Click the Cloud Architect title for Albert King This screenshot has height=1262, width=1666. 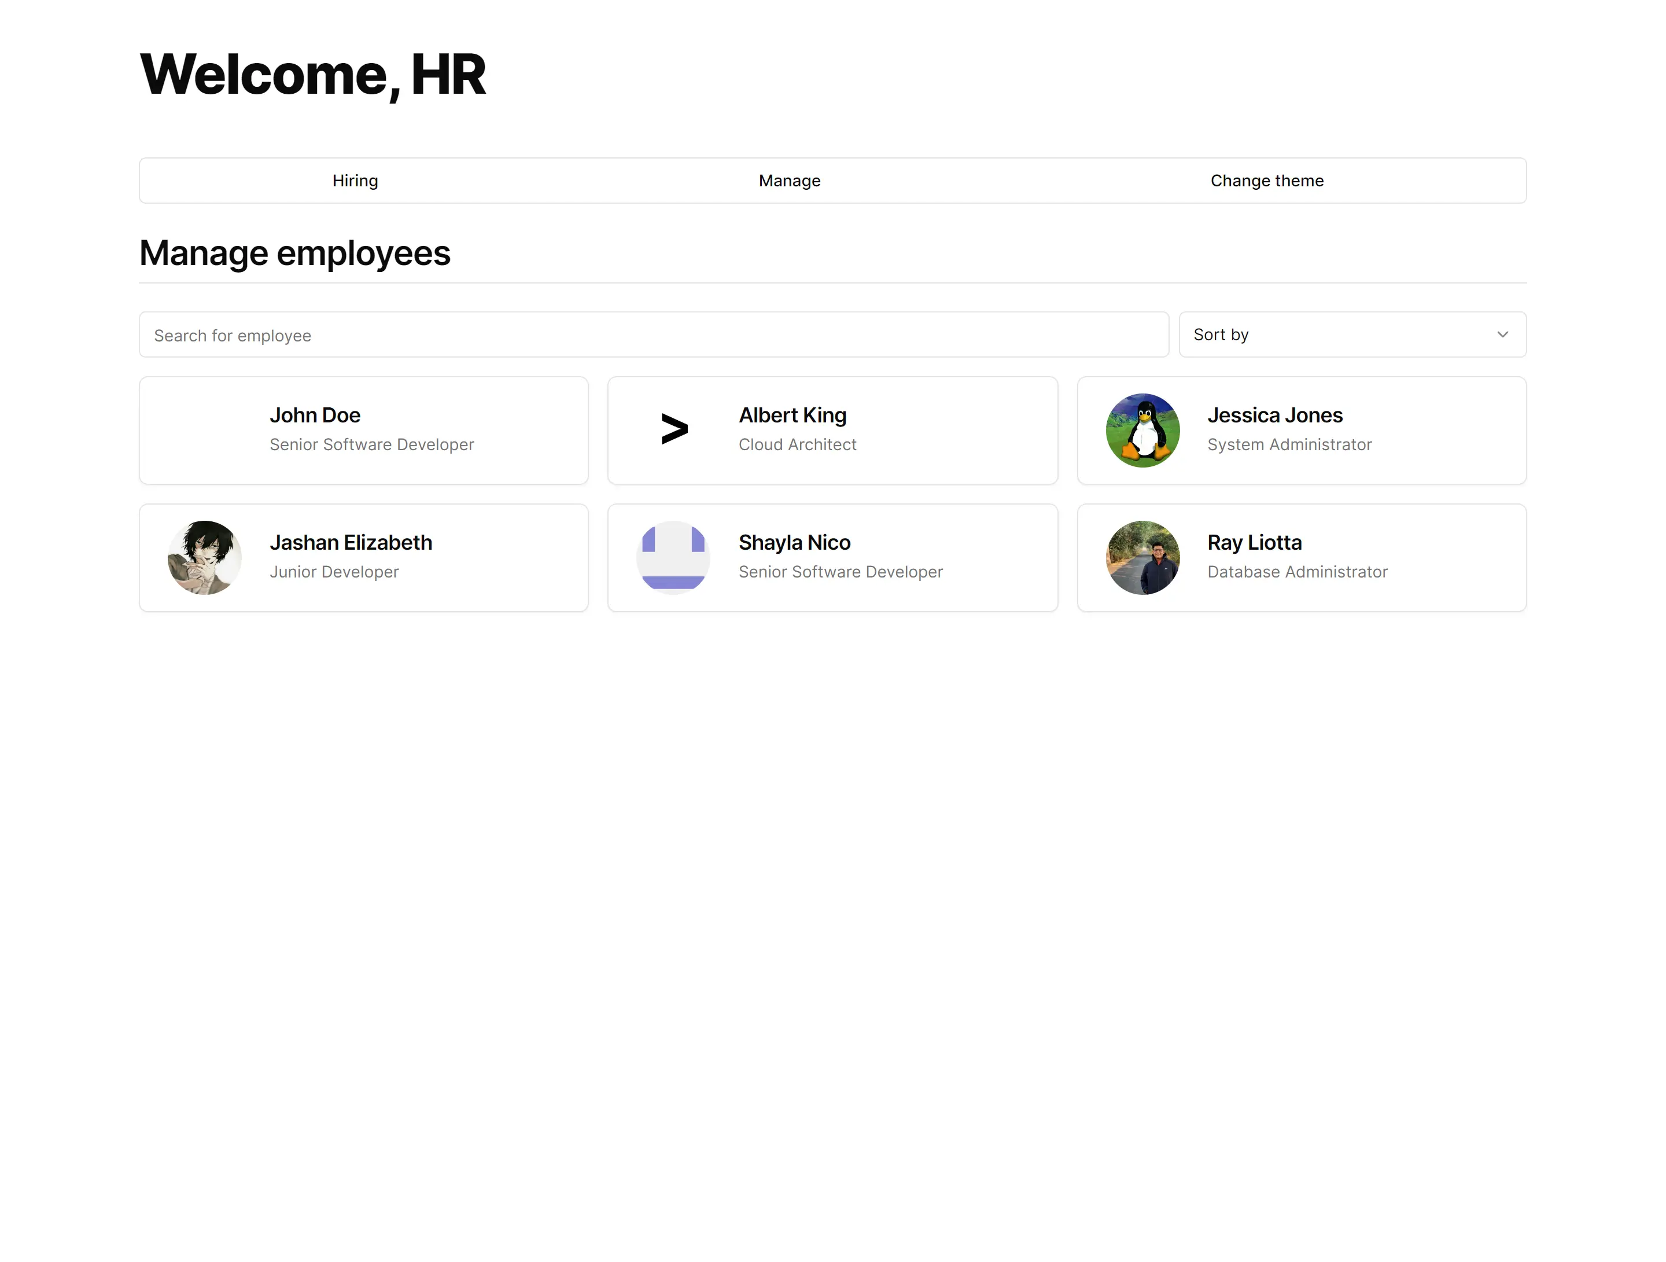tap(797, 444)
